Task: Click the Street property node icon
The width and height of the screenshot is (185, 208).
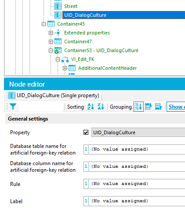Action: click(x=58, y=6)
